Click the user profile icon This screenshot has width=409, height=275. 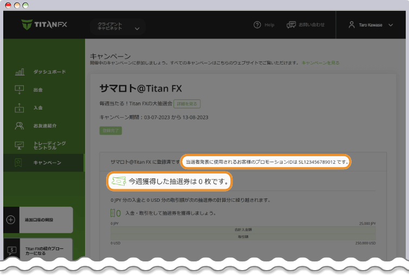click(x=352, y=25)
